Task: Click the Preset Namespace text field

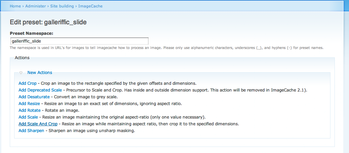Action: (x=79, y=41)
